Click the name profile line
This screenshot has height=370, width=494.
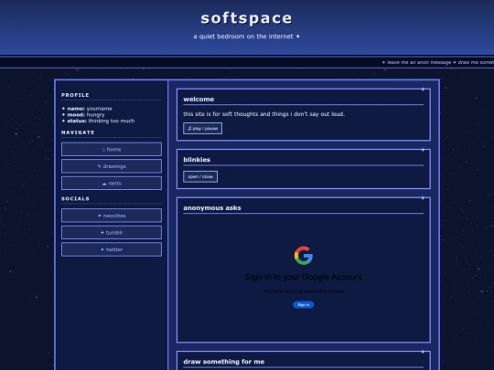[87, 109]
